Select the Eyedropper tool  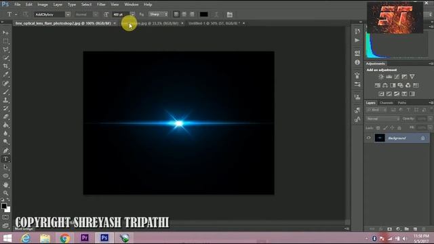tap(5, 75)
